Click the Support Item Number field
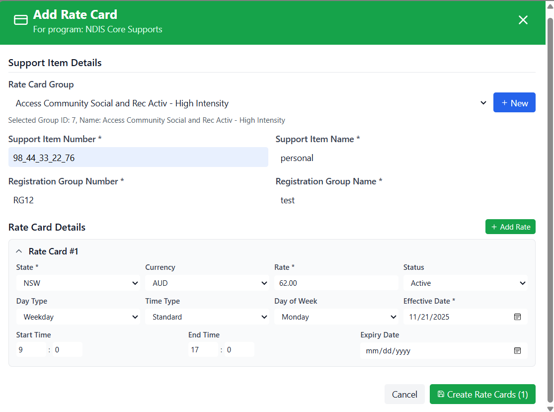This screenshot has width=554, height=412. [138, 158]
